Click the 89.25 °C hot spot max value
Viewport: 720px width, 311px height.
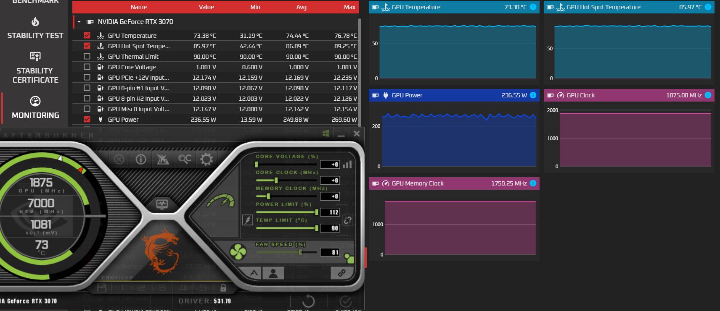pos(345,46)
